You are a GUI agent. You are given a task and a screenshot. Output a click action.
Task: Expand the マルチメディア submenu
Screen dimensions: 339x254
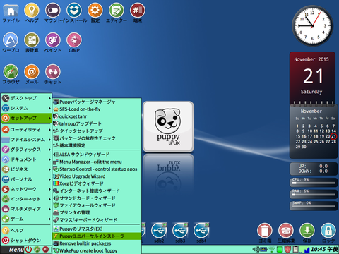pos(26,209)
